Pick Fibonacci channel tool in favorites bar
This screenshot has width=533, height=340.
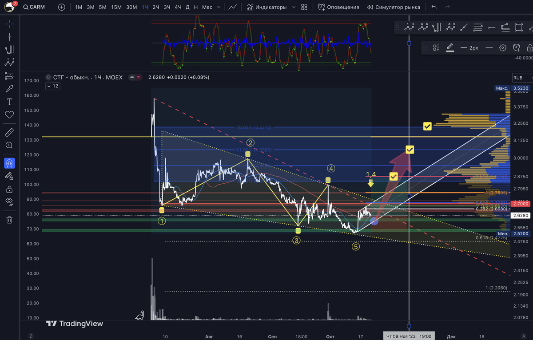tap(437, 28)
